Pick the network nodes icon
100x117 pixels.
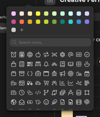pyautogui.click(x=79, y=83)
